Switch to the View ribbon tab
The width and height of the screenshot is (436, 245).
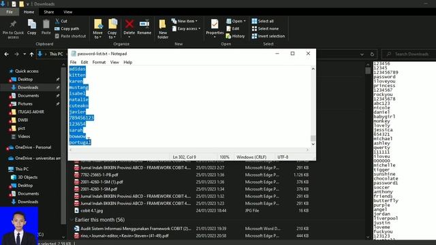67,12
